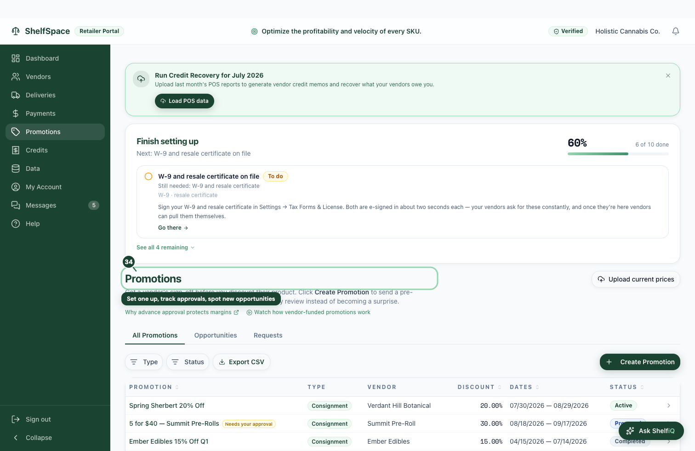
Task: Click the cloud icon on Upload current prices
Action: click(601, 279)
